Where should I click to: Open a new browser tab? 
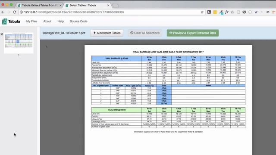(x=116, y=6)
